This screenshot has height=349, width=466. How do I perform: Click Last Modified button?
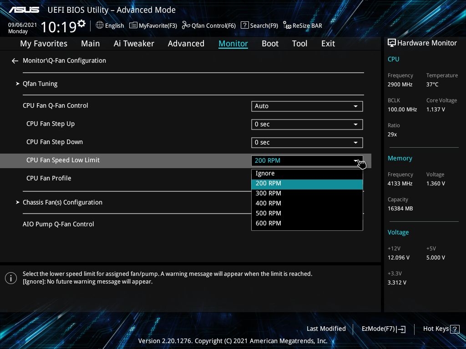326,329
